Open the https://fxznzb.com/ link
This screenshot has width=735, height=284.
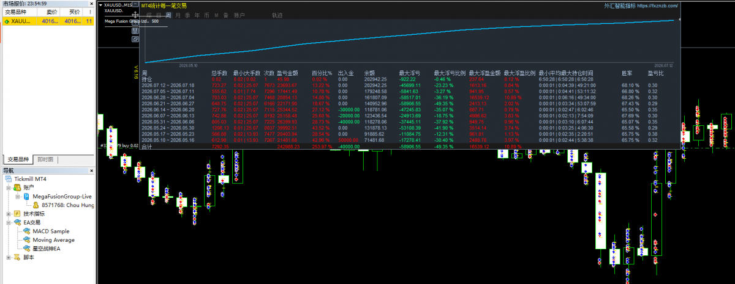658,5
